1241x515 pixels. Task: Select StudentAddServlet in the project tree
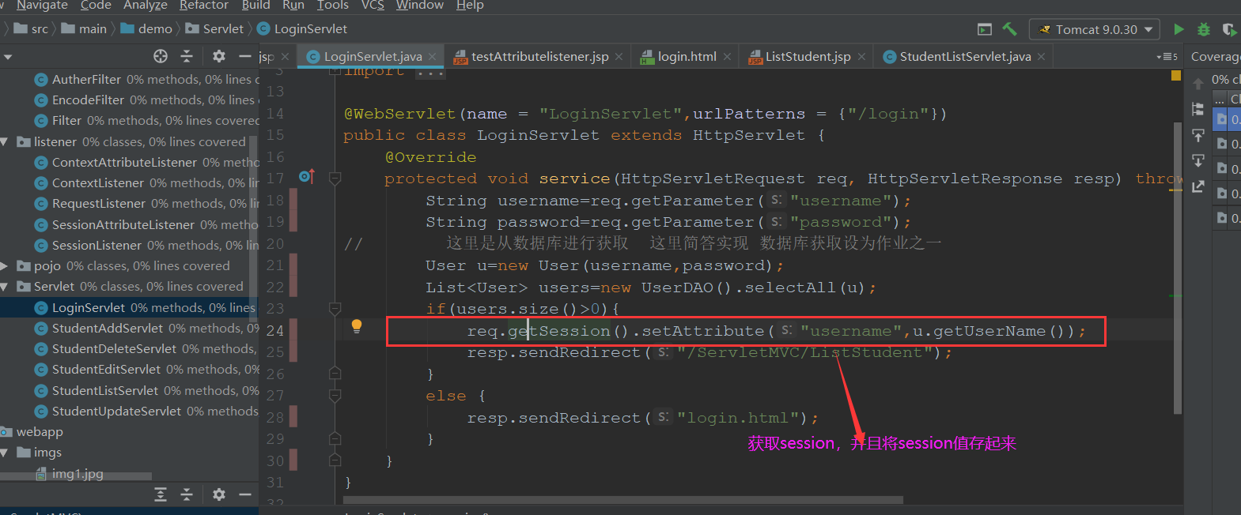(107, 329)
